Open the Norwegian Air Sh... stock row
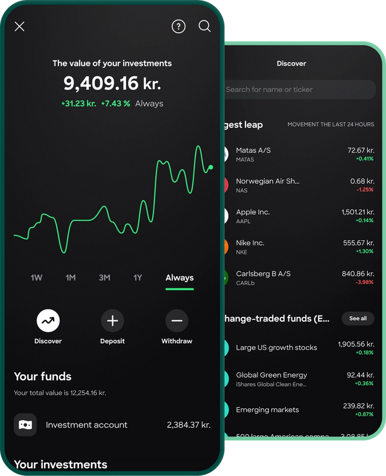The width and height of the screenshot is (386, 476). point(299,185)
